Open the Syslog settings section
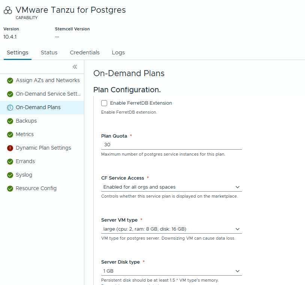The image size is (305, 285). pos(42,175)
